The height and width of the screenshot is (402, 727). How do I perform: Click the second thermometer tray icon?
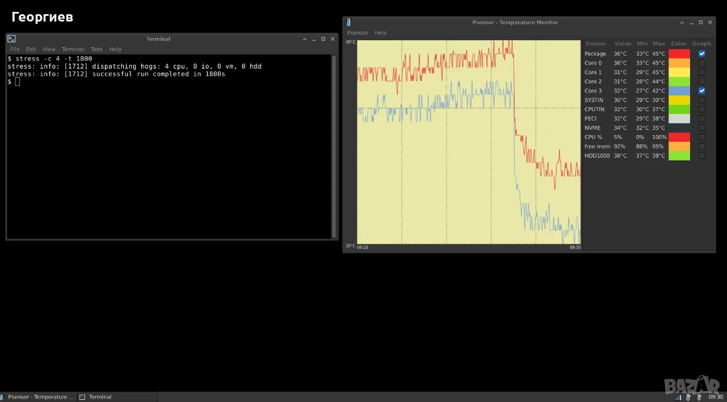pos(699,397)
